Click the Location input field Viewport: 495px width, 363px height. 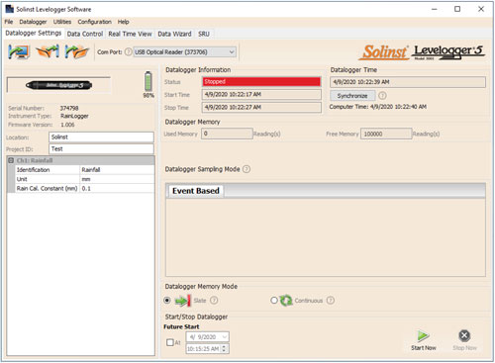(x=101, y=137)
